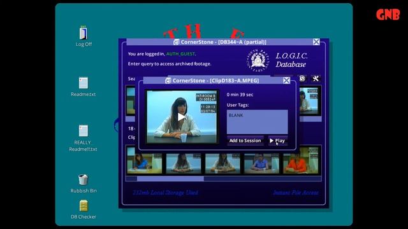Open the tools wrench icon in database window
This screenshot has width=408, height=229.
(316, 78)
